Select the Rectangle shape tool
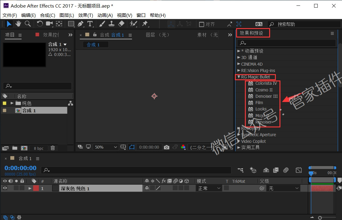 [71, 24]
